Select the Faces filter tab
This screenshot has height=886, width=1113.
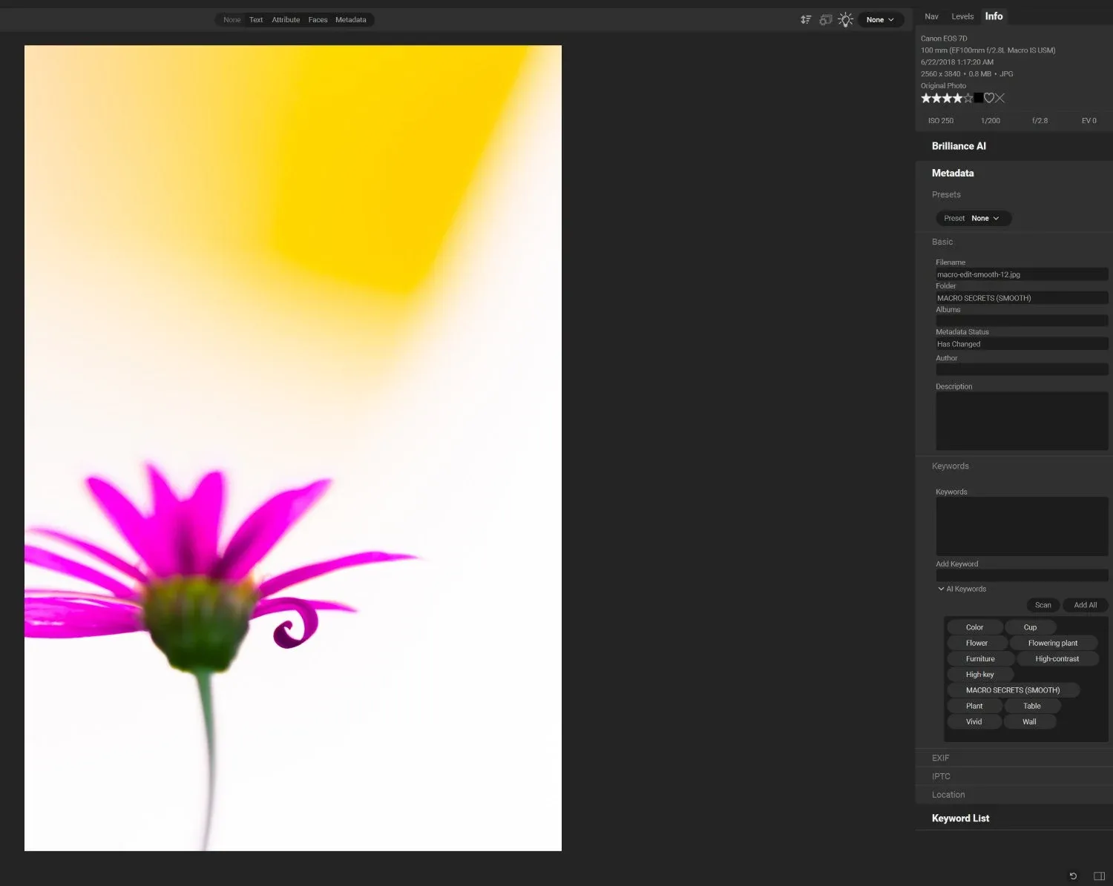(318, 19)
